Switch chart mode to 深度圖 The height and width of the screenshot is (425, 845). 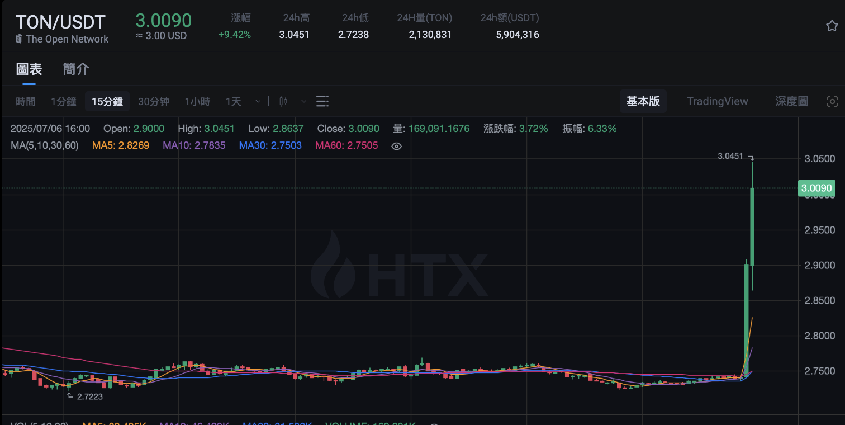791,101
